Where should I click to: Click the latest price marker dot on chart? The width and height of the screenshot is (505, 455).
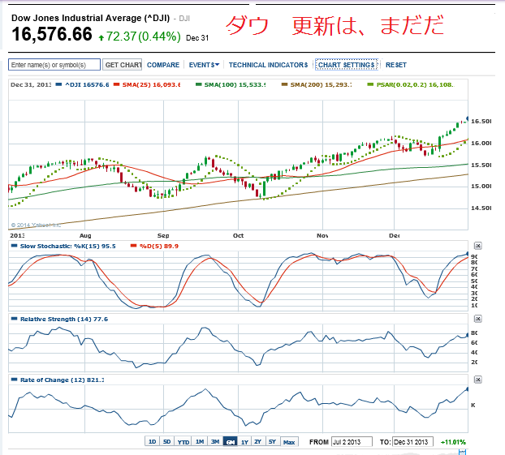point(468,118)
